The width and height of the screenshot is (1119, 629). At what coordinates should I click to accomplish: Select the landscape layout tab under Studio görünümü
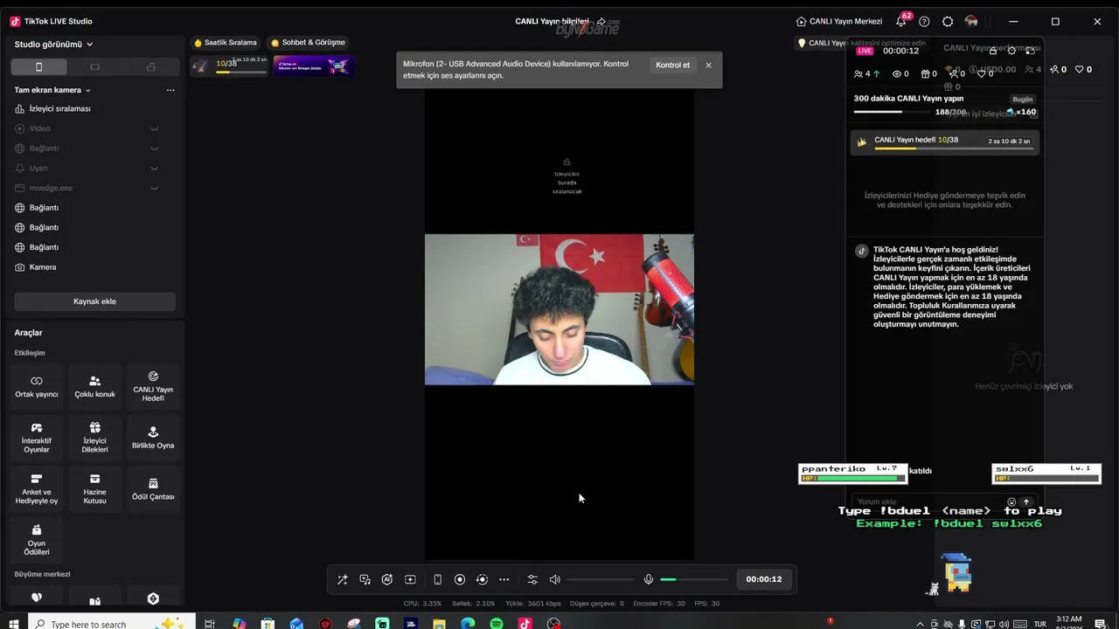tap(94, 67)
